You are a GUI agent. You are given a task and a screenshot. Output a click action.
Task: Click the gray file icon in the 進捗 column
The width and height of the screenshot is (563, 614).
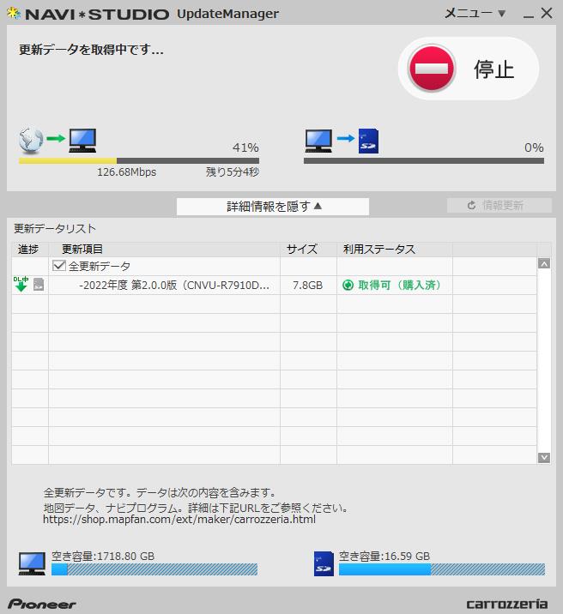tap(39, 285)
